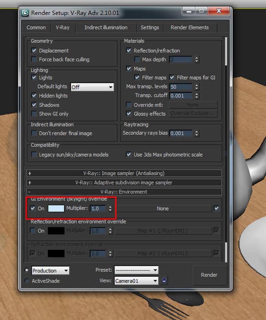Viewport: 266px width, 320px height.
Task: Toggle the Maps checkbox
Action: (x=129, y=69)
